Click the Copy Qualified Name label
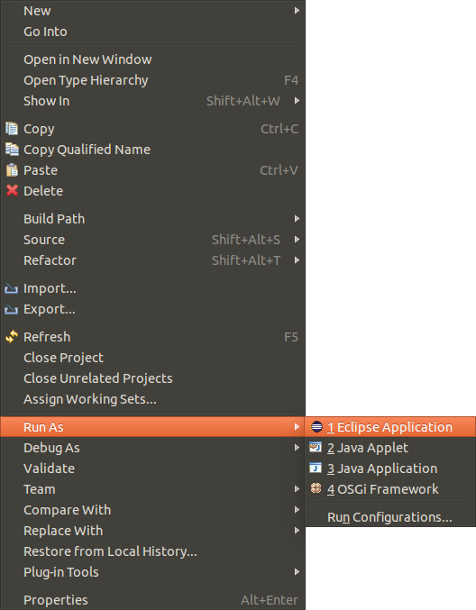 [x=87, y=150]
